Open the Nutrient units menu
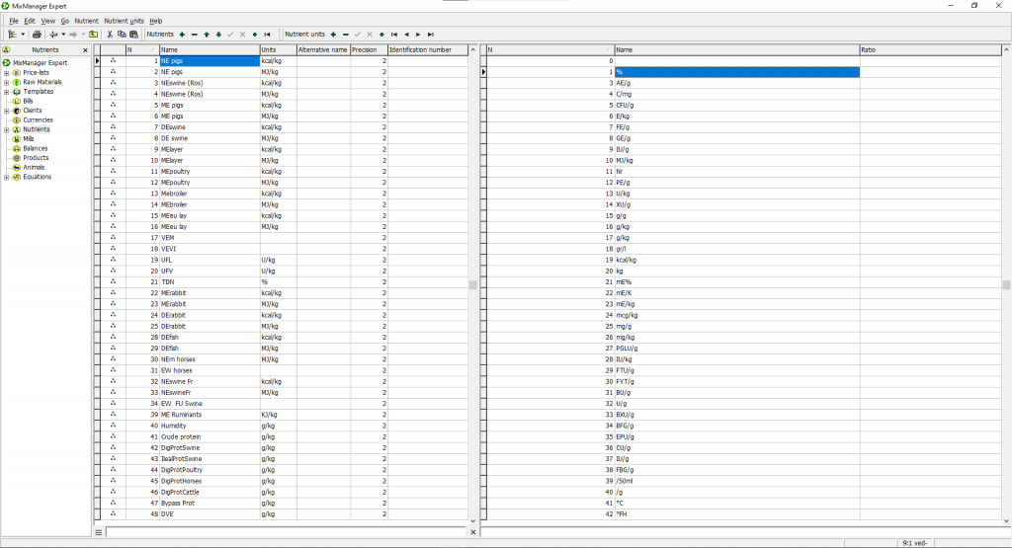This screenshot has height=548, width=1012. pyautogui.click(x=124, y=21)
